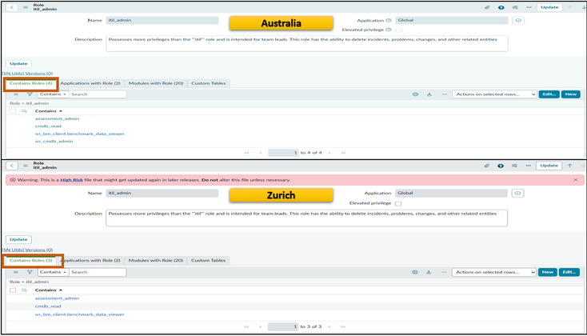Click the personalize settings icon in Australia header
The width and height of the screenshot is (587, 336).
515,7
